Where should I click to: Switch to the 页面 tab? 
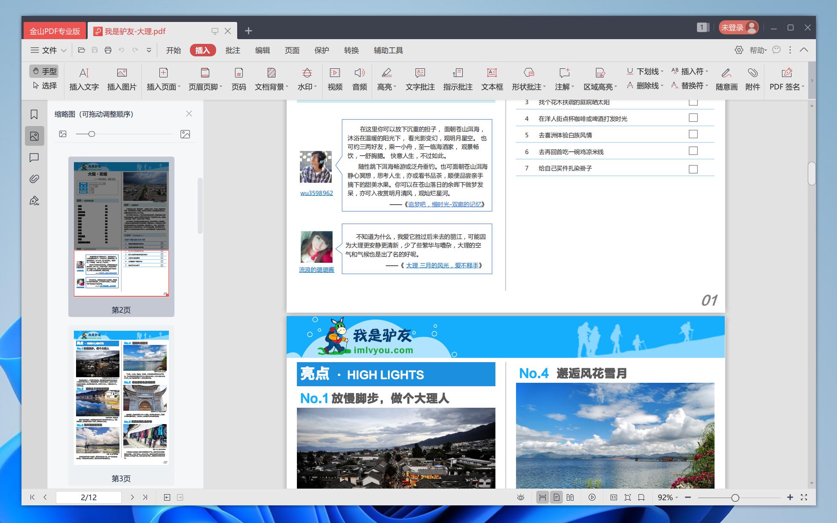[x=292, y=50]
